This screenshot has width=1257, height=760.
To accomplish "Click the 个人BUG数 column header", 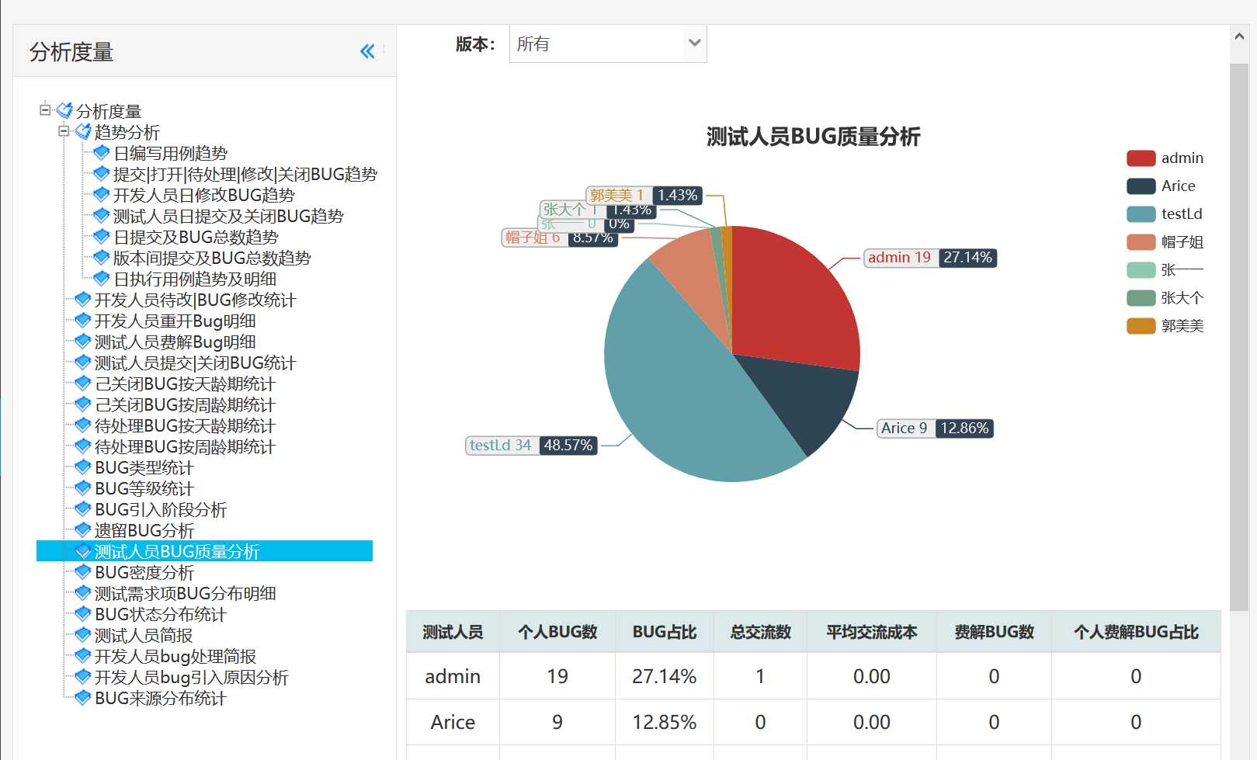I will pyautogui.click(x=557, y=632).
